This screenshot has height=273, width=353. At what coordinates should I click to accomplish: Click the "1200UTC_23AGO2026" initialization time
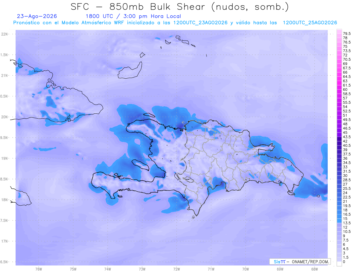tap(200, 23)
